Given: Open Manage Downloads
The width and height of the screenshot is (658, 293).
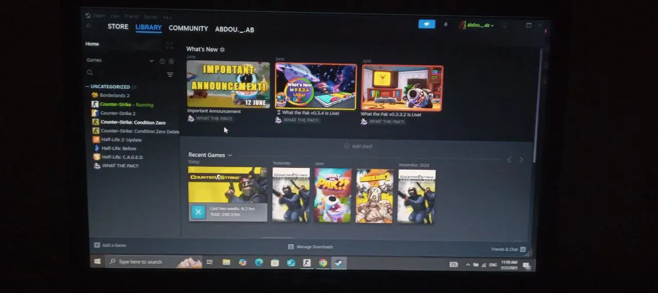Looking at the screenshot, I should [315, 247].
